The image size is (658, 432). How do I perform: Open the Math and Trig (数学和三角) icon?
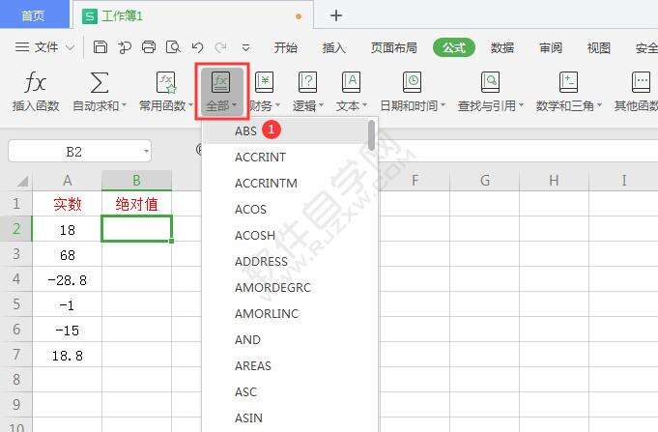[x=568, y=82]
